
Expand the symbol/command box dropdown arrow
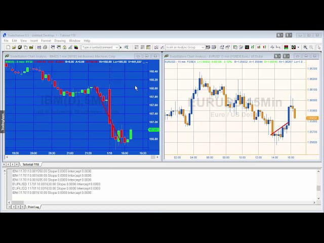tap(117, 48)
